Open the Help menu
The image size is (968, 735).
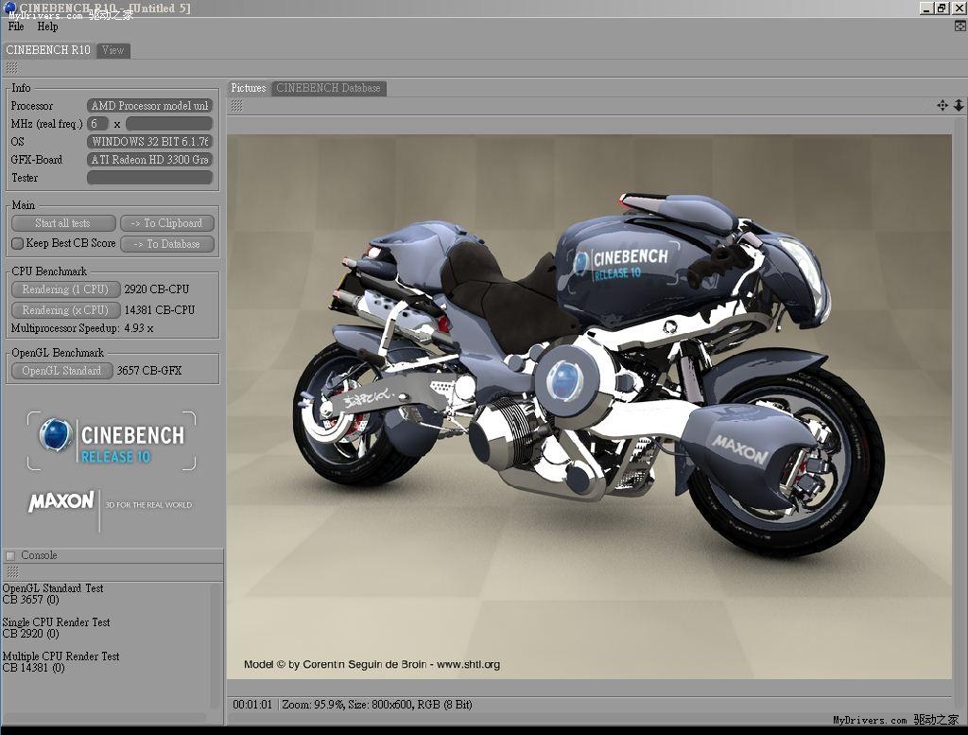click(x=47, y=26)
